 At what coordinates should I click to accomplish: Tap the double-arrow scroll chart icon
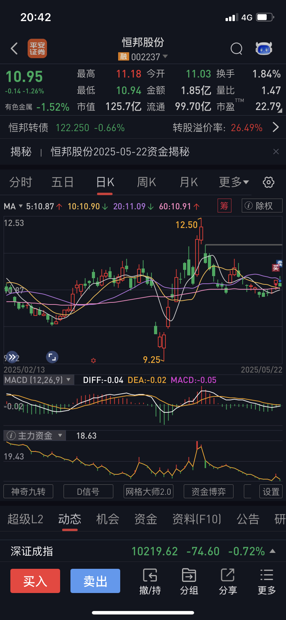12,357
